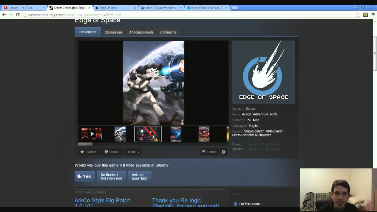
Task: Reload the page with the refresh icon
Action: pos(18,15)
